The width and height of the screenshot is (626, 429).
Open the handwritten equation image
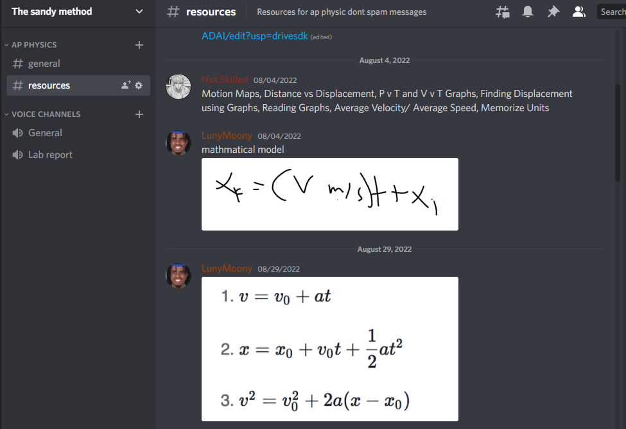[330, 194]
